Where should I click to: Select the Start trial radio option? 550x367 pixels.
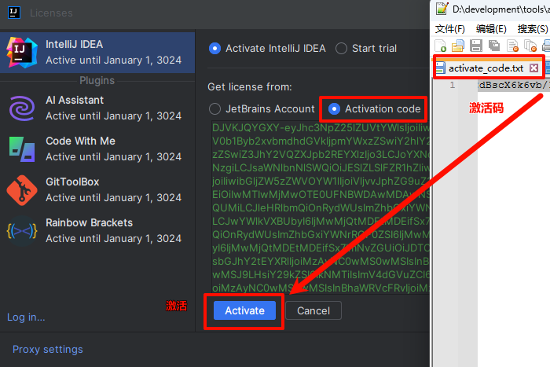pyautogui.click(x=341, y=49)
